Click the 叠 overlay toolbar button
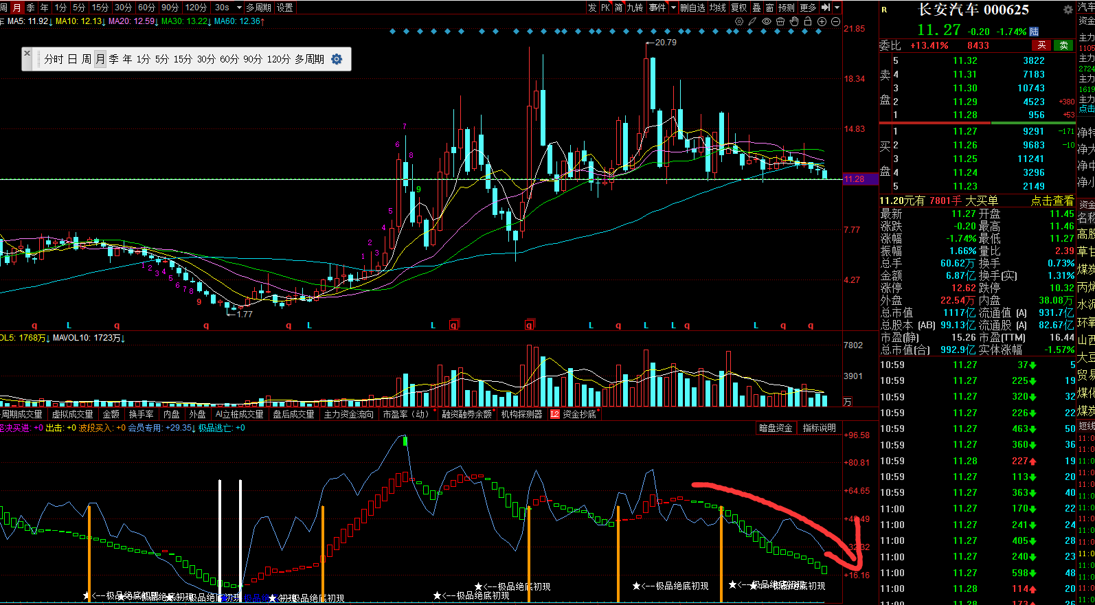 (756, 8)
